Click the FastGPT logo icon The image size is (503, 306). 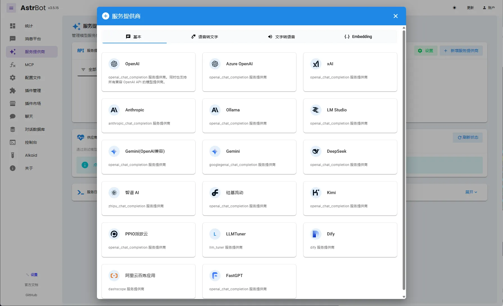[x=215, y=276]
